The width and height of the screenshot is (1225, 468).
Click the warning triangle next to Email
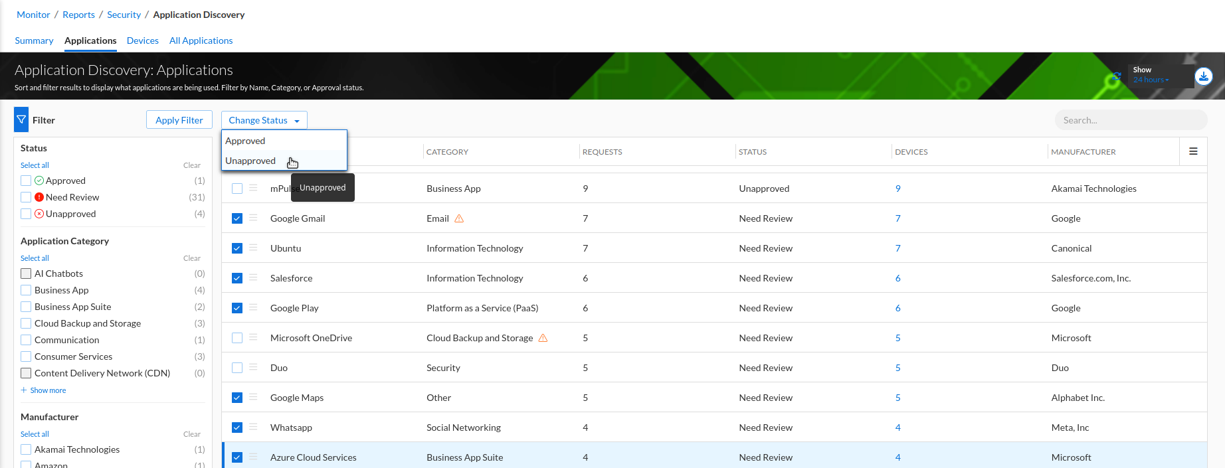click(x=459, y=218)
